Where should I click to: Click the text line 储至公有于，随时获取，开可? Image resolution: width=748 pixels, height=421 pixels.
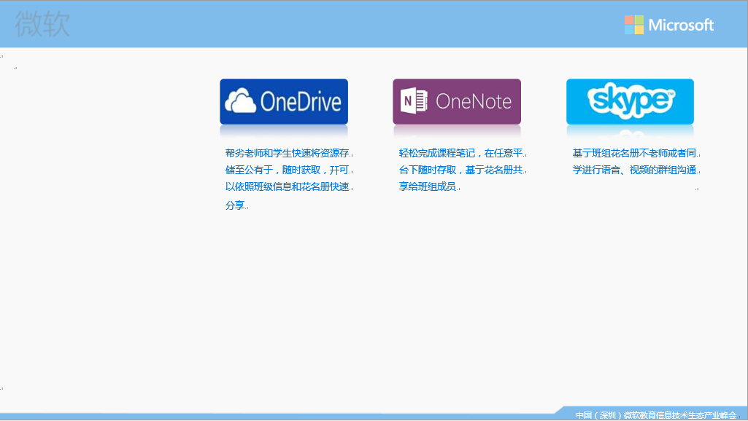[288, 170]
